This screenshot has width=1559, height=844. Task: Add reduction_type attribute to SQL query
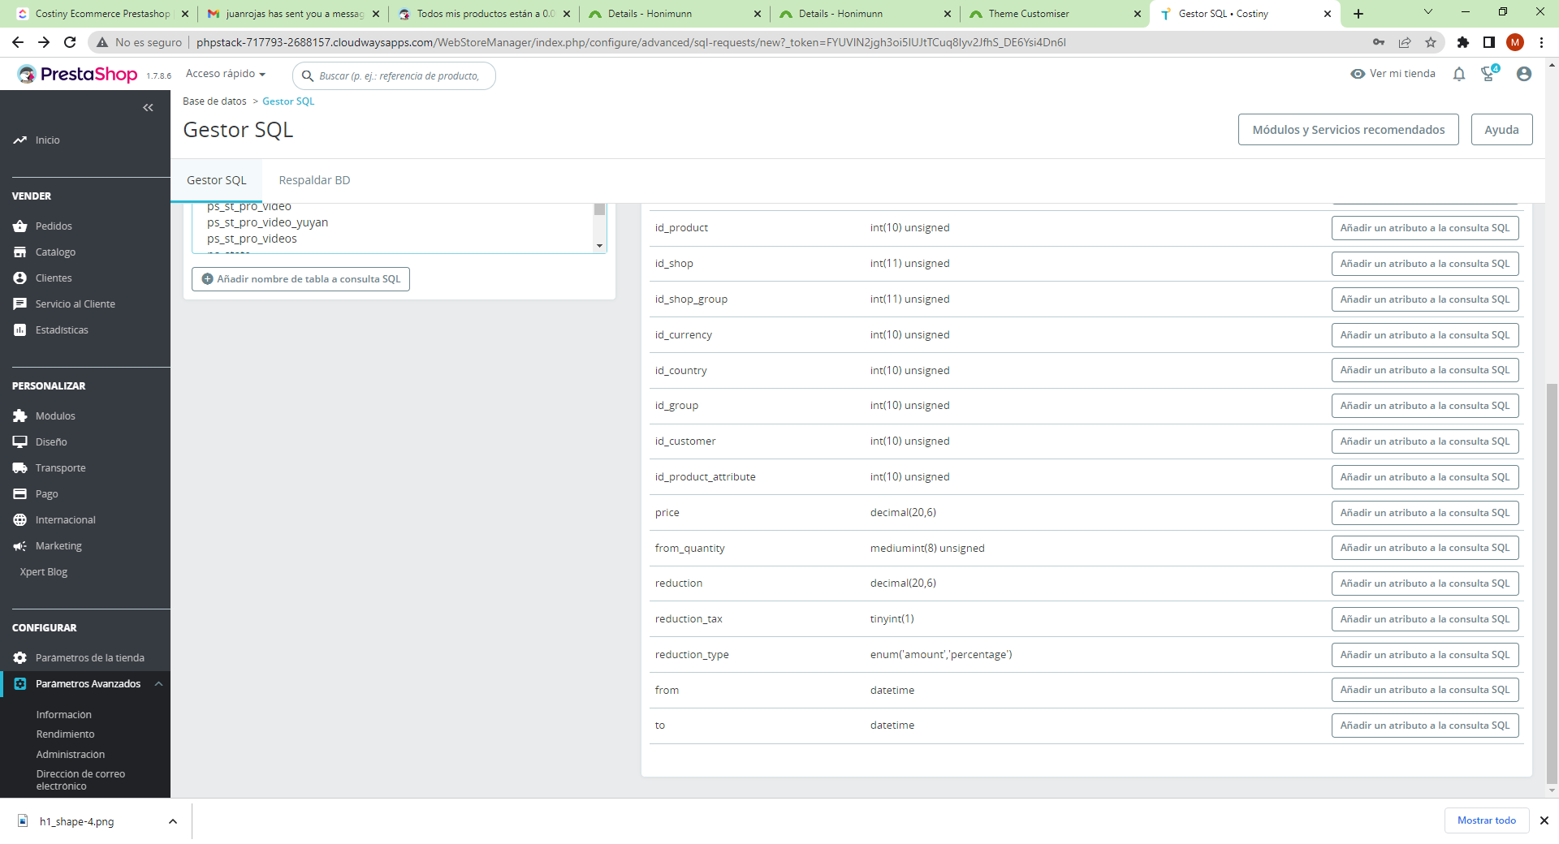coord(1425,655)
